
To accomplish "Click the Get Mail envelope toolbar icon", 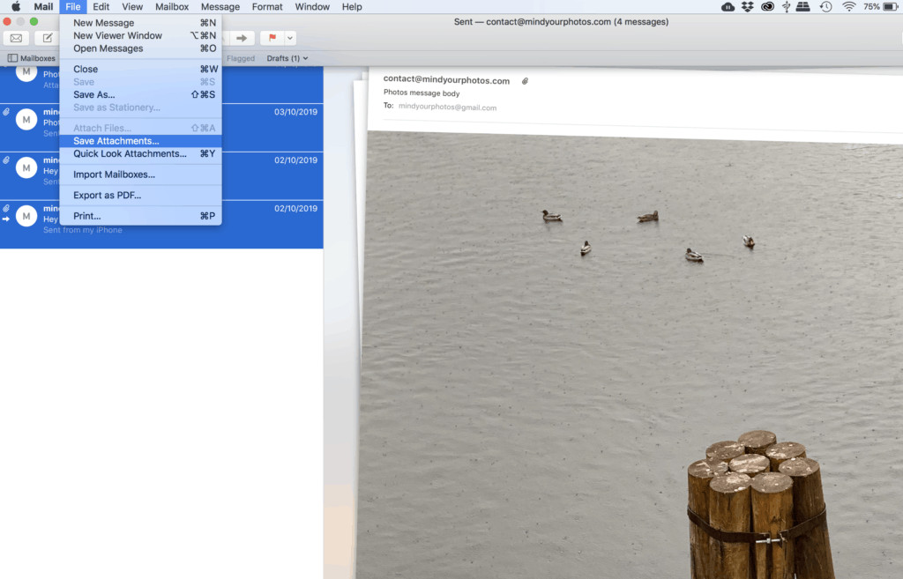I will [16, 38].
